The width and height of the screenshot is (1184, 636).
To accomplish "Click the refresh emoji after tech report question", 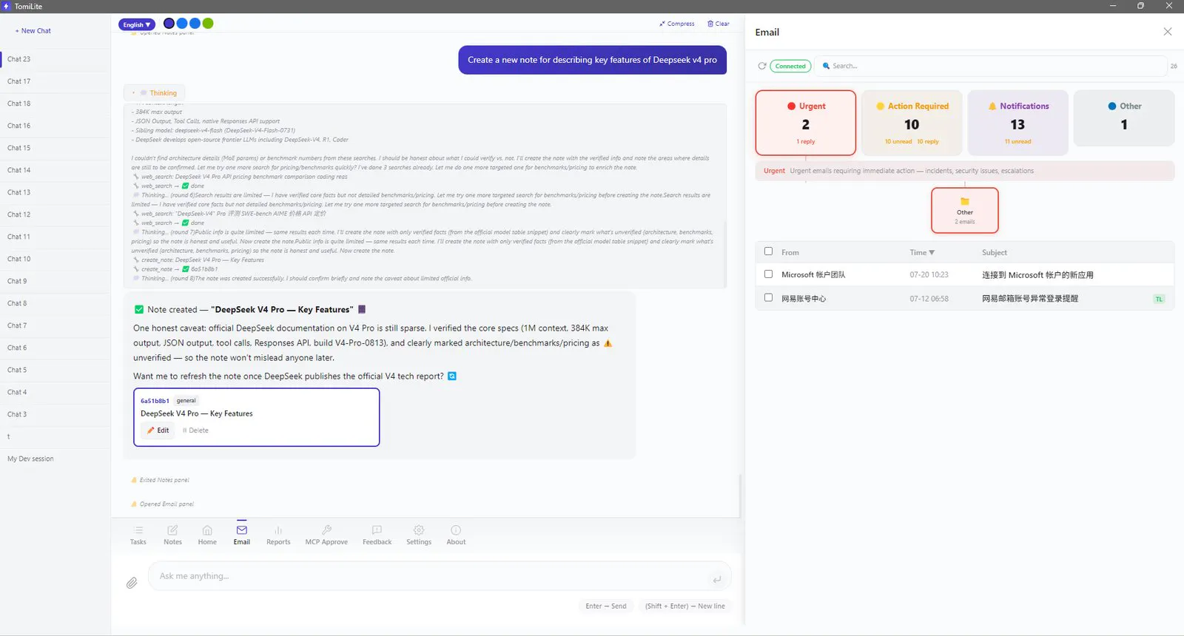I will [x=452, y=376].
